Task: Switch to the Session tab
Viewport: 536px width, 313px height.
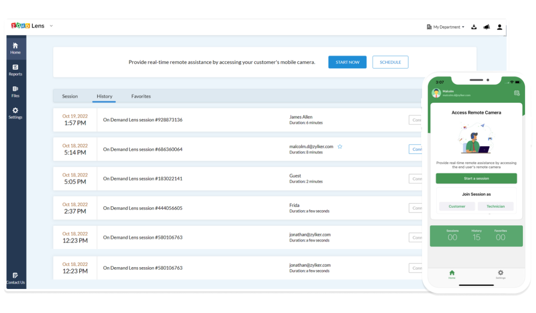Action: tap(70, 96)
